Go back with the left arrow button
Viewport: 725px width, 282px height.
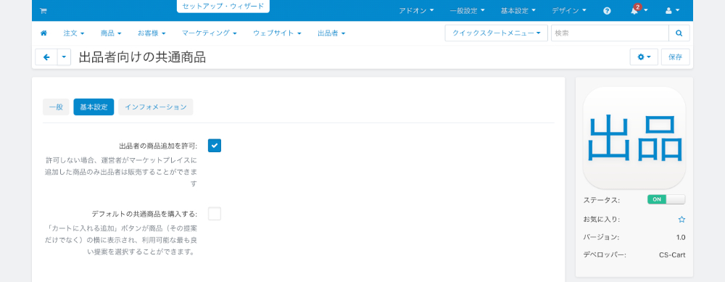pos(46,57)
